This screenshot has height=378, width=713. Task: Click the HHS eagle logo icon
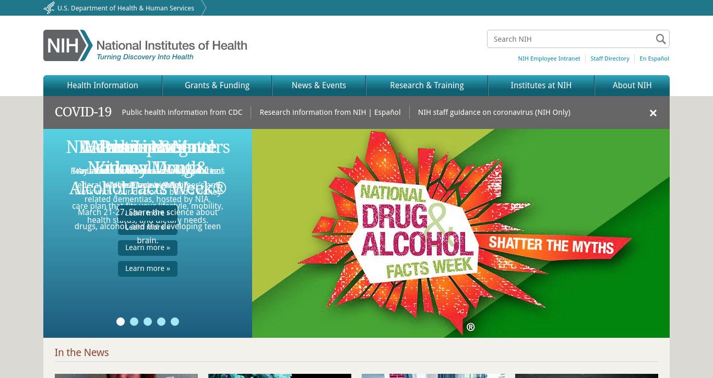tap(49, 8)
